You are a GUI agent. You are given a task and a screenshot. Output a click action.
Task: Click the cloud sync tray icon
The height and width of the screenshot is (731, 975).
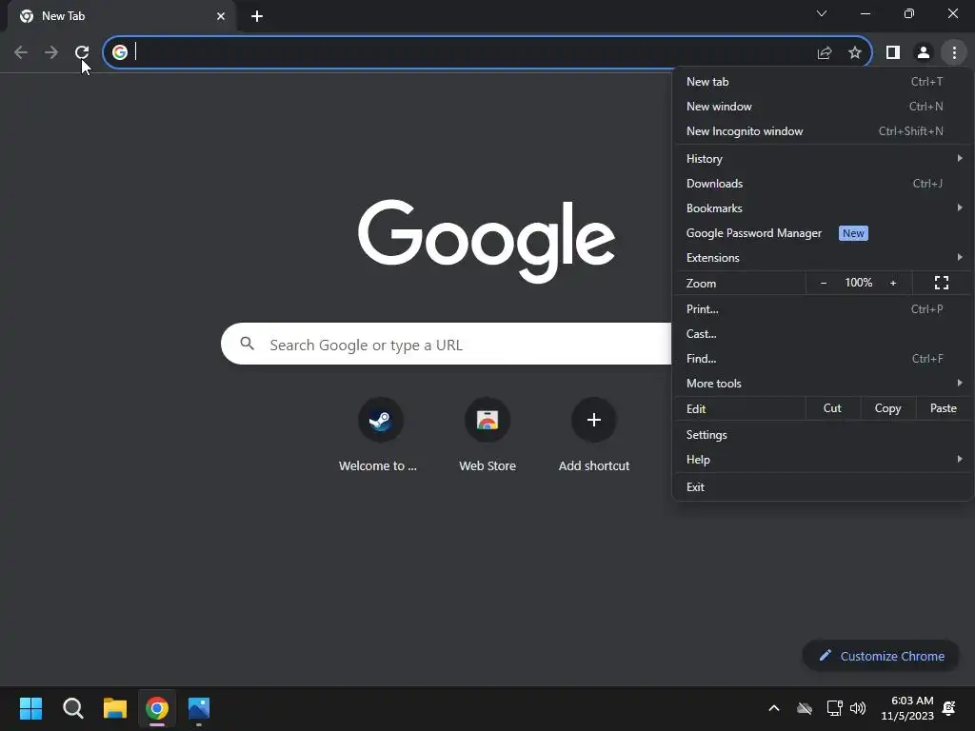coord(804,708)
